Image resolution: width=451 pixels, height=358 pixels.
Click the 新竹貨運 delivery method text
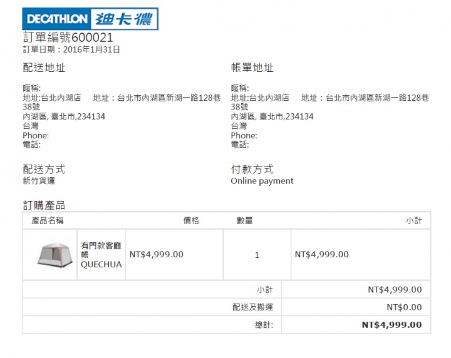(39, 181)
